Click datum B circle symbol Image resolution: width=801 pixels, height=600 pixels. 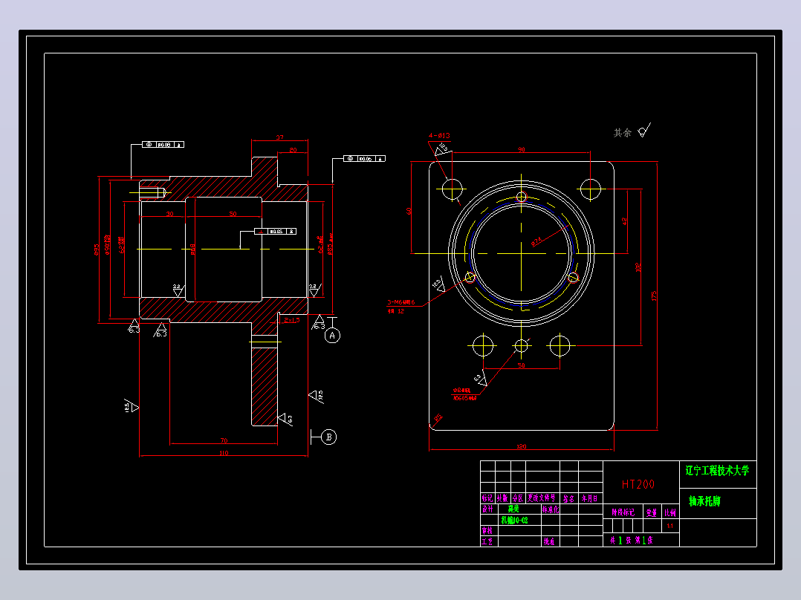click(328, 437)
